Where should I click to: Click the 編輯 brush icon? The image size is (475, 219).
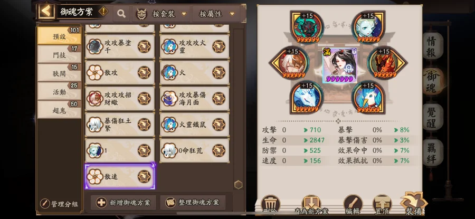pyautogui.click(x=353, y=204)
